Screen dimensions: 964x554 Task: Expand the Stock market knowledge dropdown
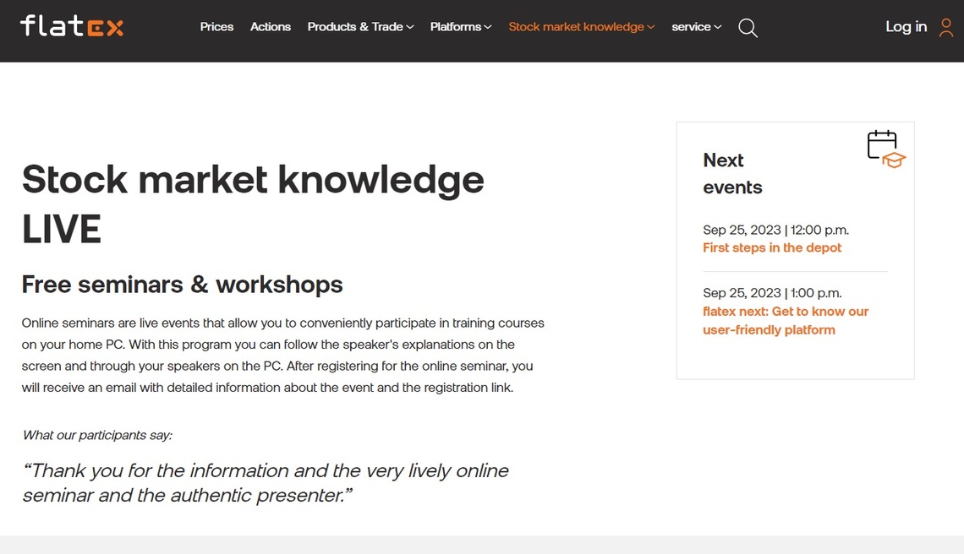[x=582, y=27]
